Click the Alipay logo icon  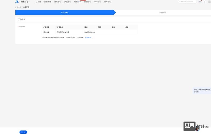(x=17, y=2)
